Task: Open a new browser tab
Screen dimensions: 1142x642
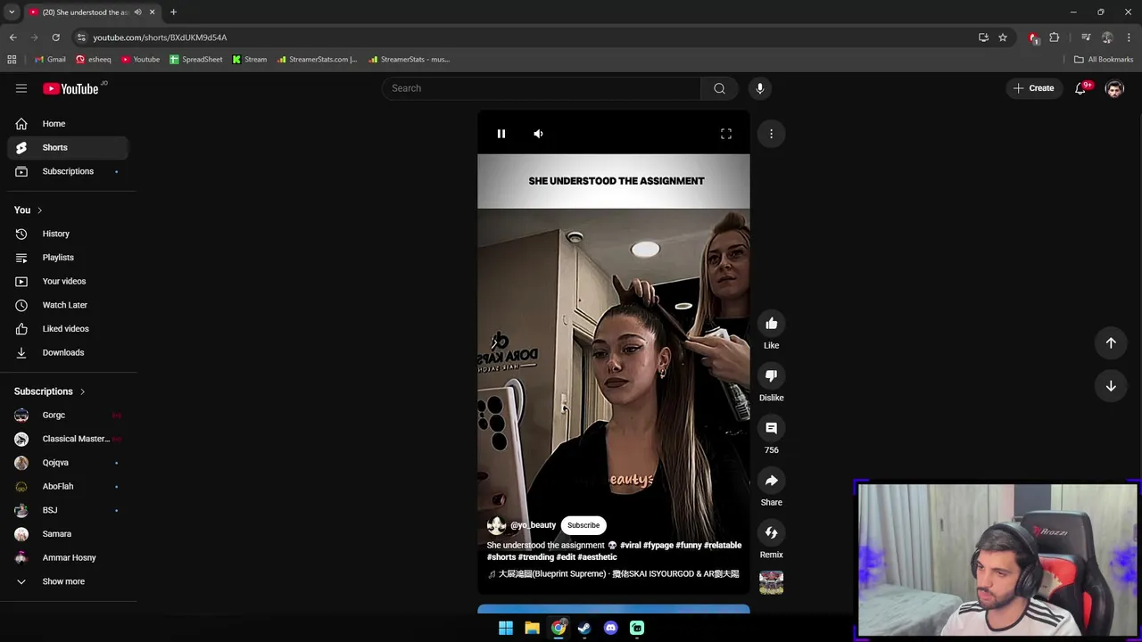Action: (173, 12)
